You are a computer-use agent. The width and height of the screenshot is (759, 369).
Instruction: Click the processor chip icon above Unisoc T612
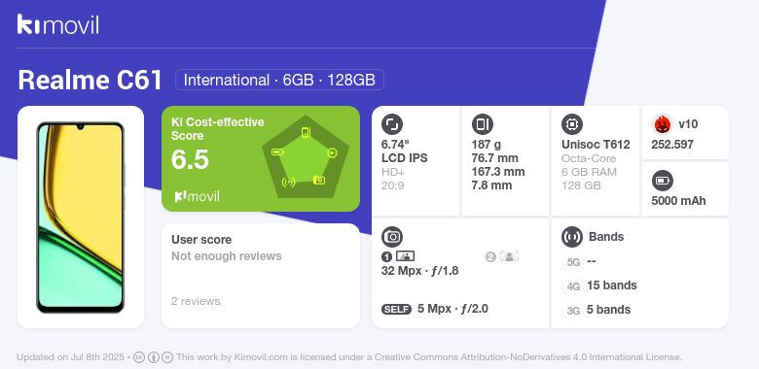click(572, 124)
